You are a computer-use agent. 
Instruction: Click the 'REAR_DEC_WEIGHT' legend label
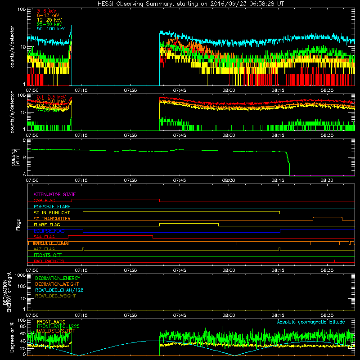click(55, 296)
